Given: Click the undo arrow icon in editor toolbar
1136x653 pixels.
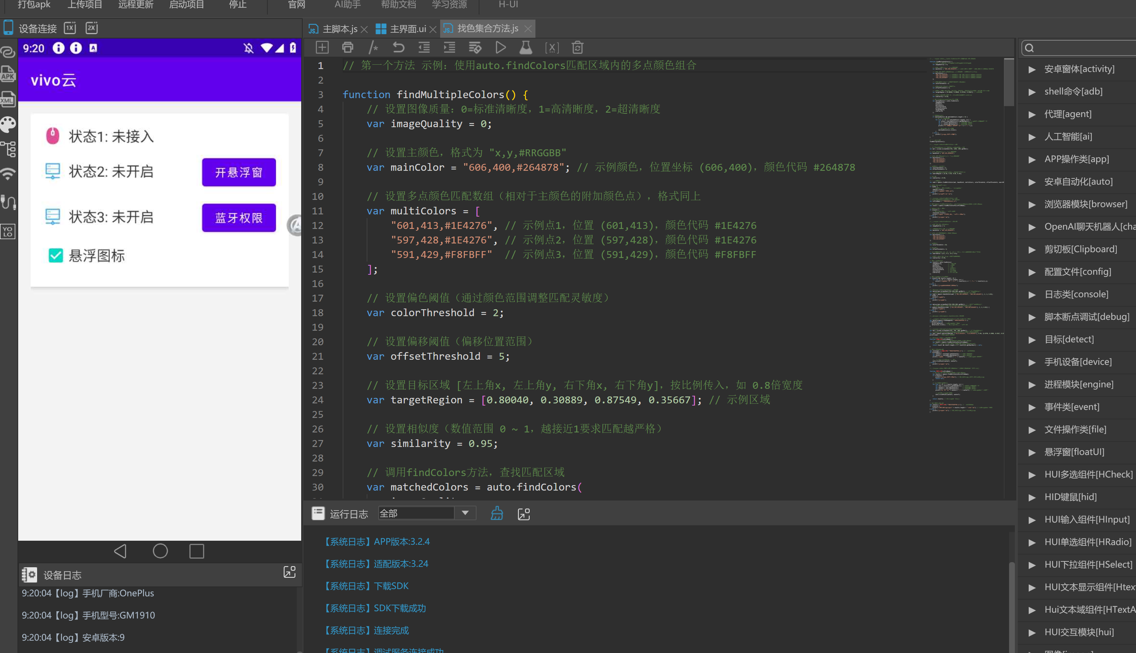Looking at the screenshot, I should (x=399, y=47).
